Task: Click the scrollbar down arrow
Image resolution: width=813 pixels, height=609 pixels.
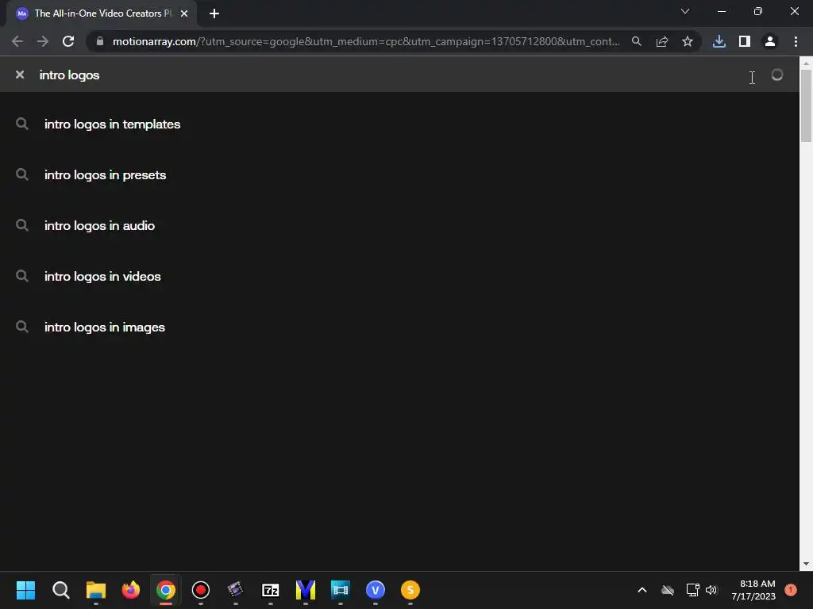Action: pyautogui.click(x=806, y=564)
